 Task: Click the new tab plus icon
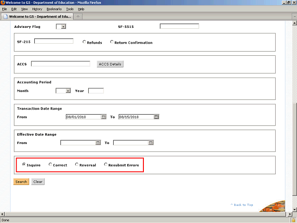click(x=78, y=17)
